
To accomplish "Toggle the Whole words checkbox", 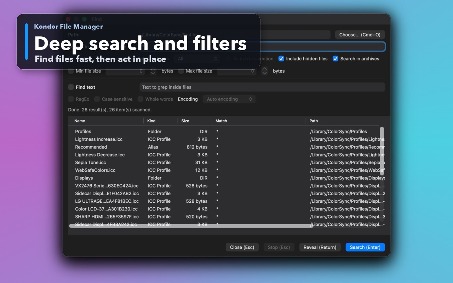I will [141, 99].
